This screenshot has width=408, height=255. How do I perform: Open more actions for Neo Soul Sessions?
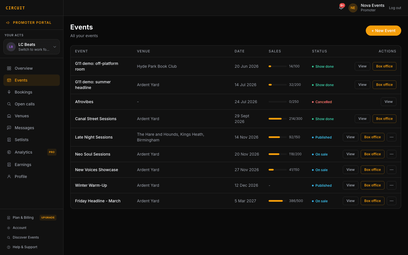tap(392, 154)
